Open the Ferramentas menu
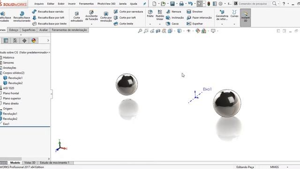The image size is (300, 169). pyautogui.click(x=86, y=4)
